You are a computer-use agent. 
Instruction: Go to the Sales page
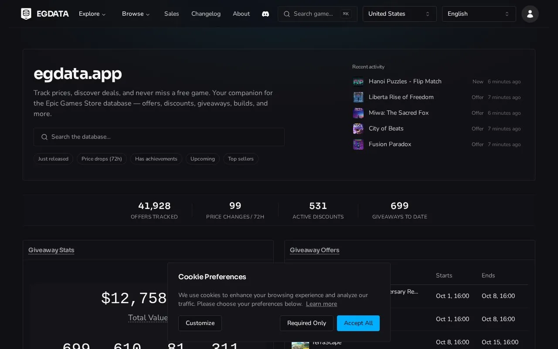point(171,14)
